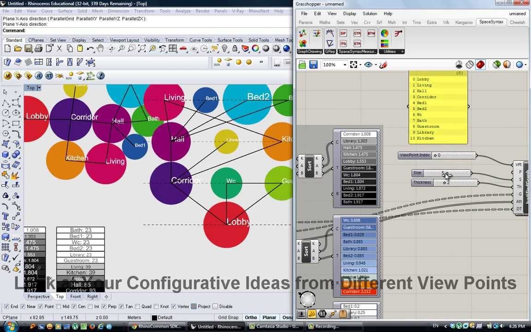The image size is (531, 332).
Task: Click the V-Ray R render icon
Action: (39, 76)
